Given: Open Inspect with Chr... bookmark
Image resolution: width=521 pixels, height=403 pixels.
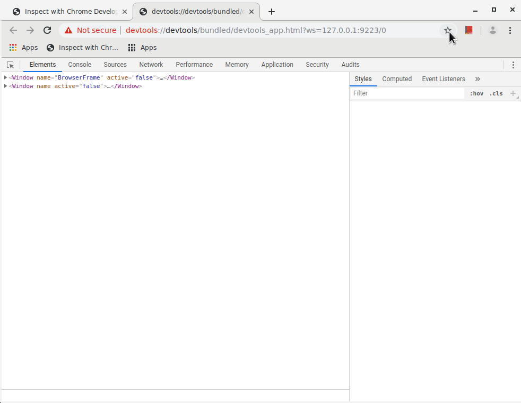Looking at the screenshot, I should 82,48.
